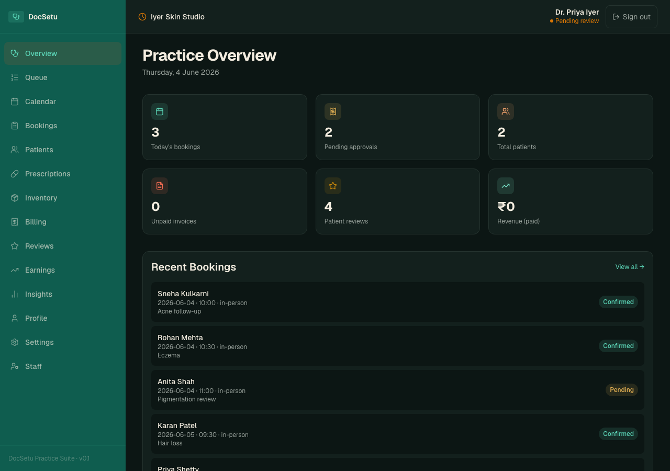Viewport: 670px width, 471px height.
Task: Click the 'Eczema' reason text
Action: click(169, 355)
